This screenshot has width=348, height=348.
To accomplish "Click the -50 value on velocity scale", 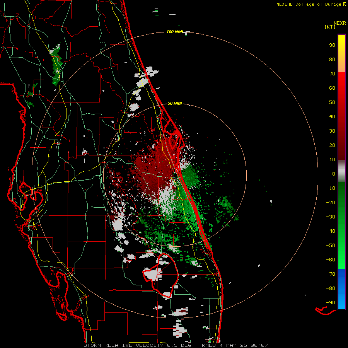I will [x=331, y=245].
